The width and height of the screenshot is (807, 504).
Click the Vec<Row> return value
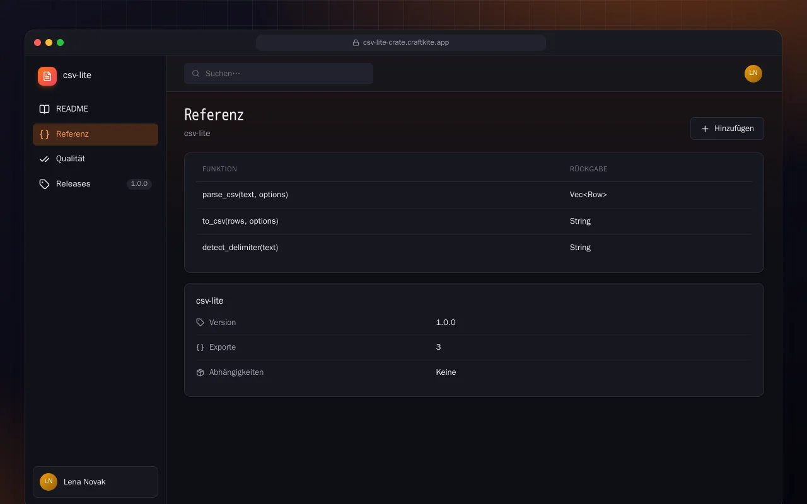click(588, 195)
